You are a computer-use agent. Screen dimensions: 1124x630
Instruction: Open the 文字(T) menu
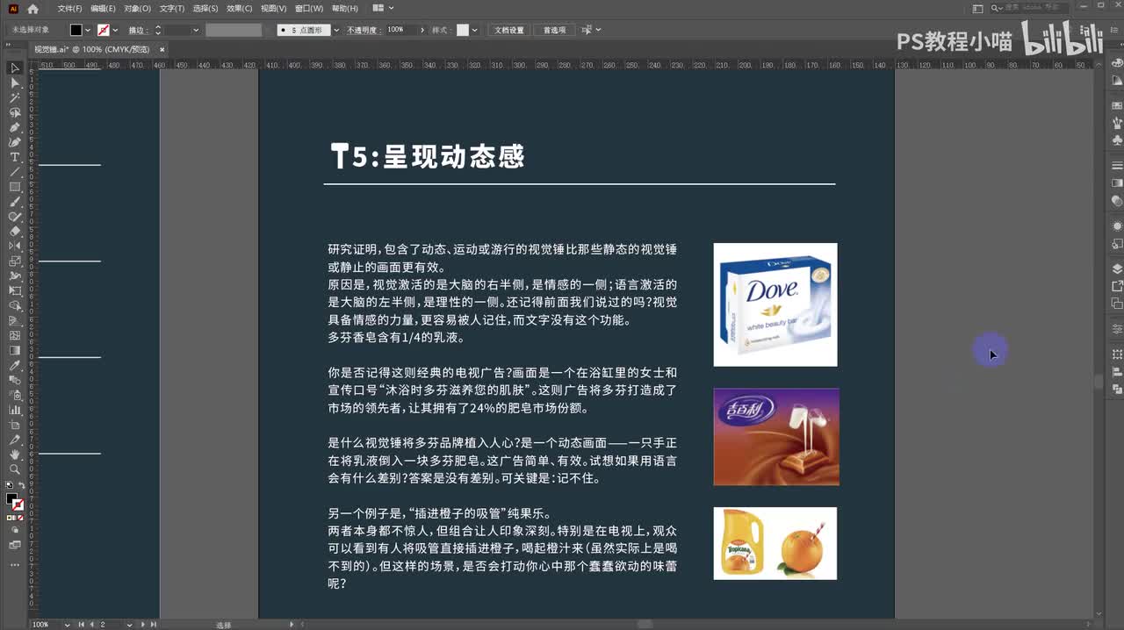tap(171, 9)
